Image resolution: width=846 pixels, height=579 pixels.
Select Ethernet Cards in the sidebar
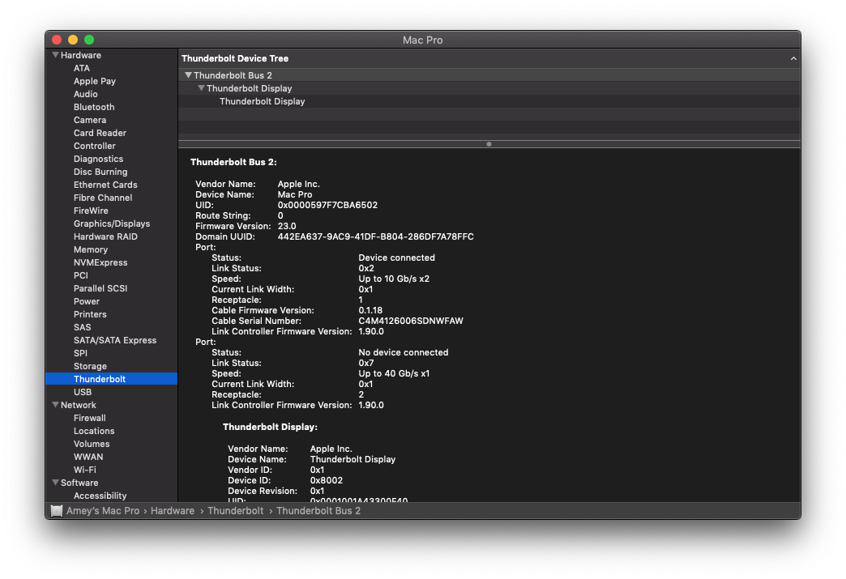(x=105, y=185)
